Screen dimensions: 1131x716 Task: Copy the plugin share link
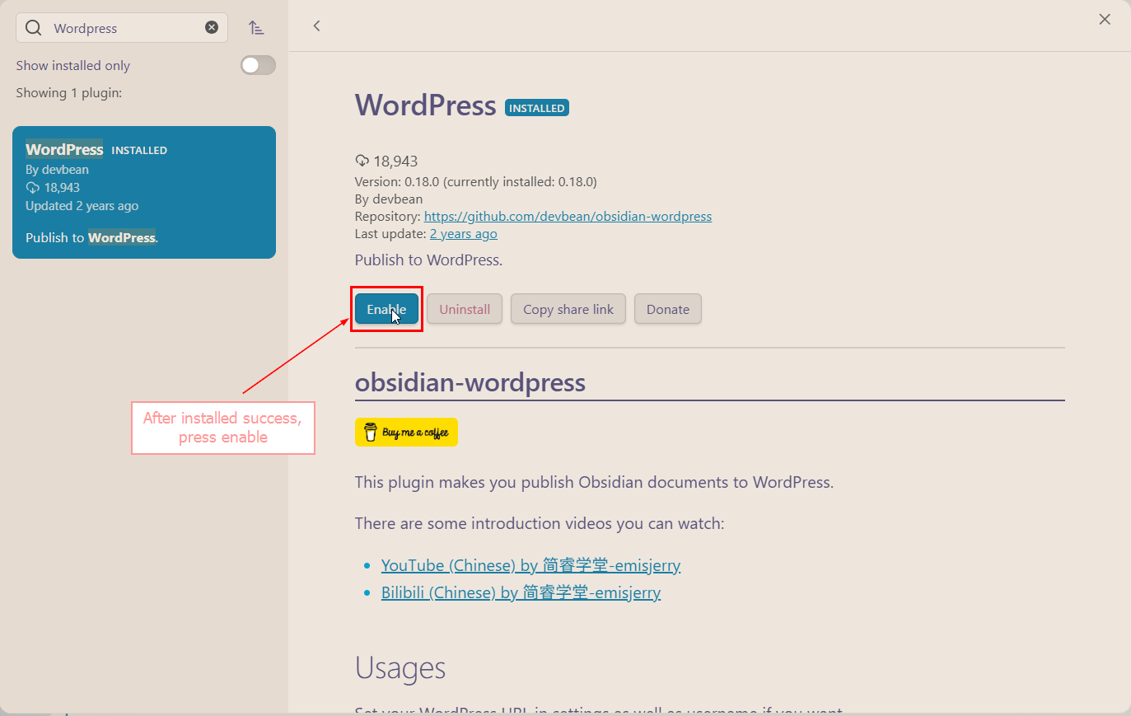click(568, 308)
